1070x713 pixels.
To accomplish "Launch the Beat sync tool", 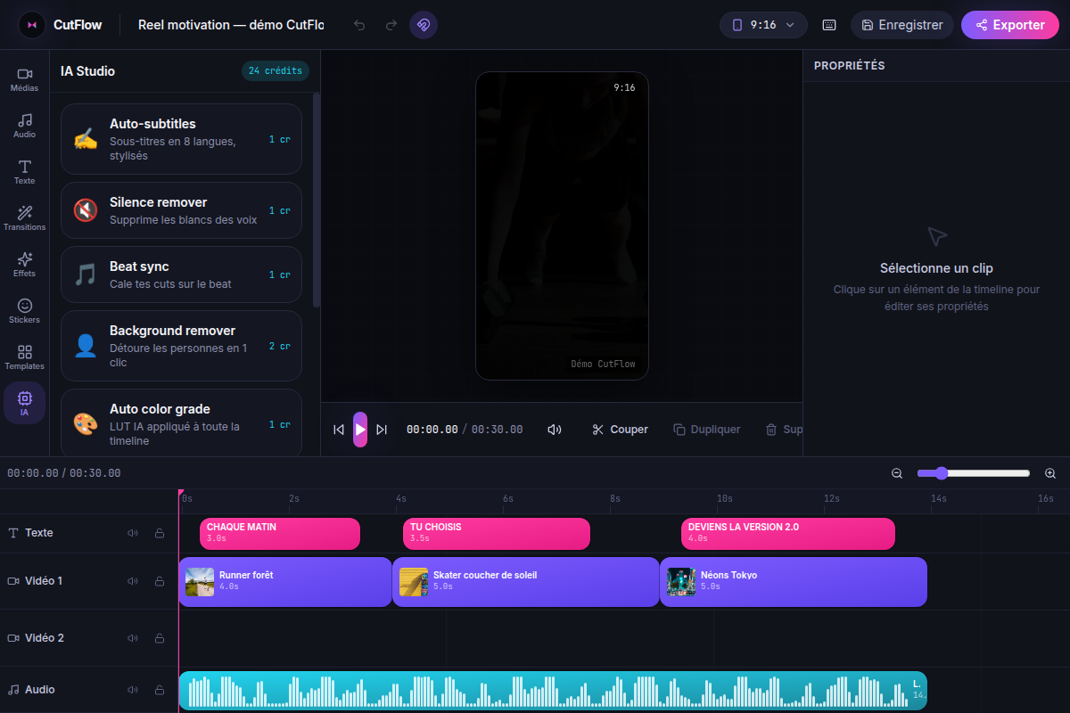I will click(181, 275).
